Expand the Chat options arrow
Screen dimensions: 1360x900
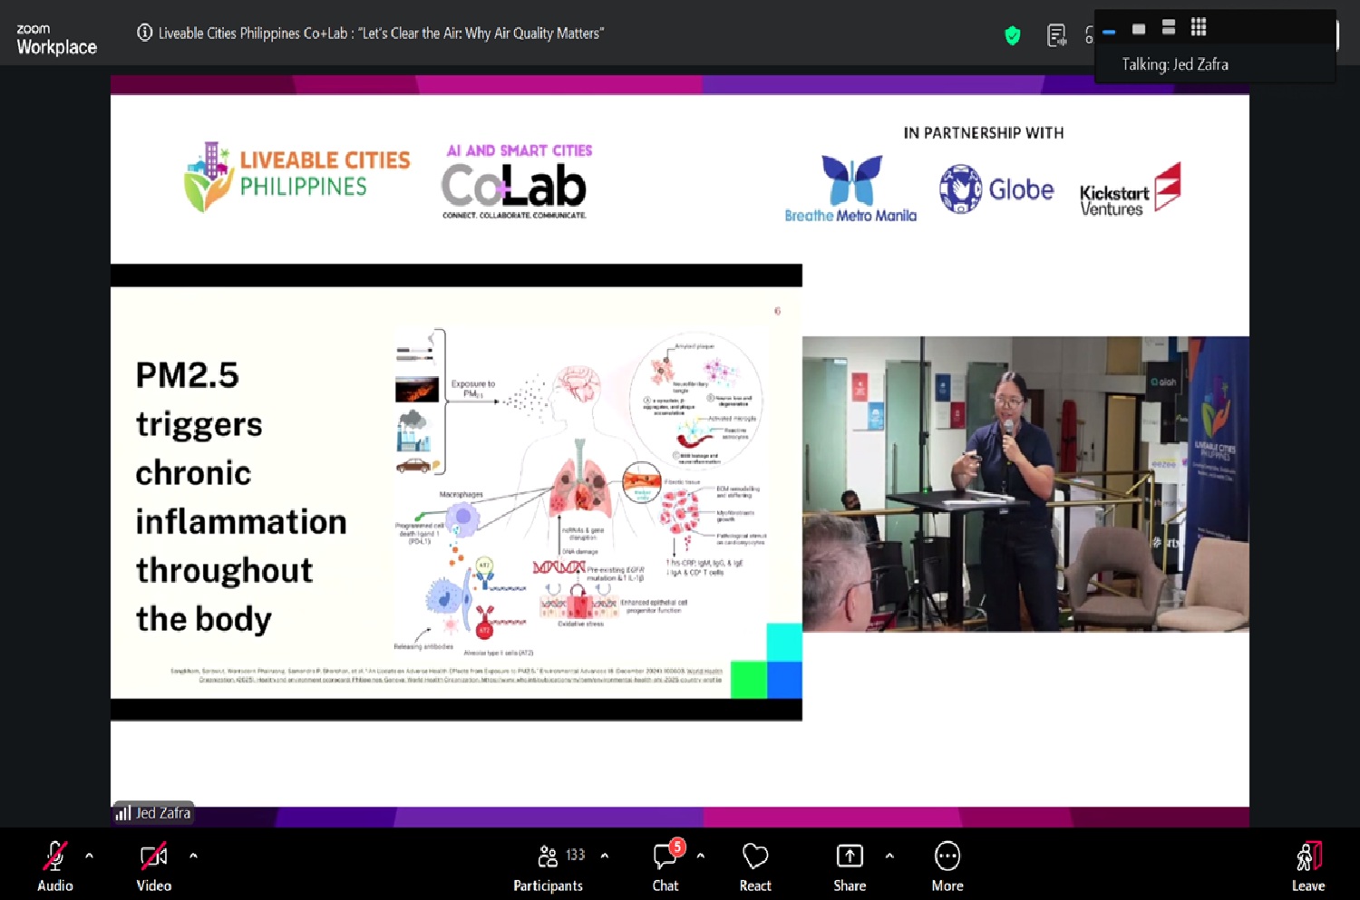700,856
